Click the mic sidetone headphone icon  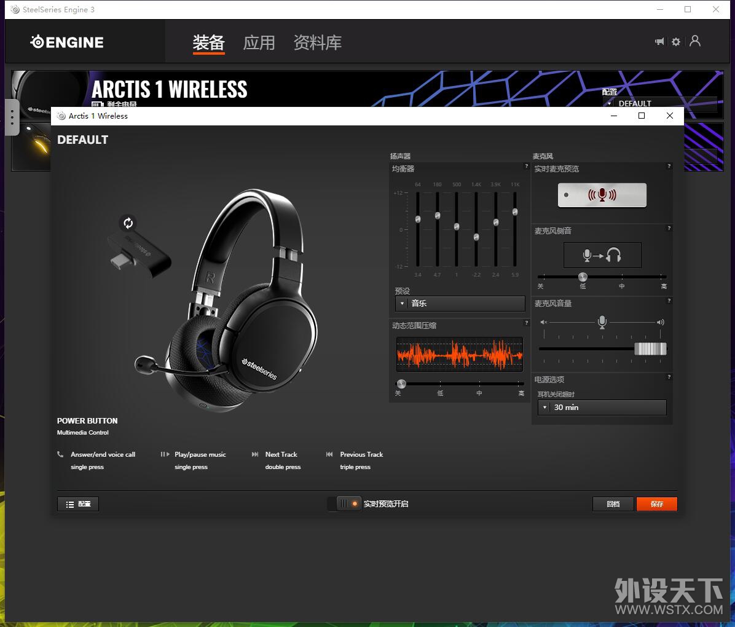613,255
